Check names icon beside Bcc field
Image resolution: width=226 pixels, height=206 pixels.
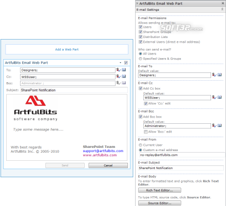(x=119, y=83)
